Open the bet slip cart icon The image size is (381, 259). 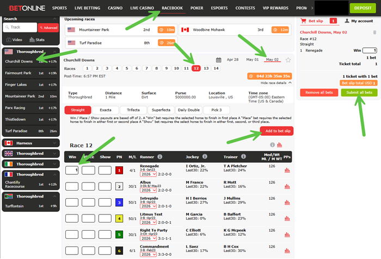point(303,21)
